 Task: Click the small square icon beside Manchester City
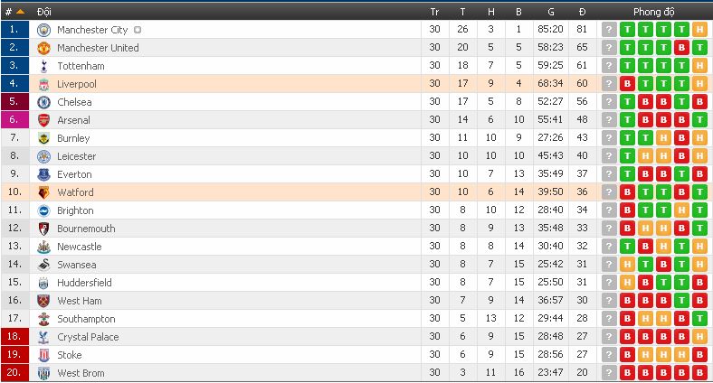click(x=138, y=30)
